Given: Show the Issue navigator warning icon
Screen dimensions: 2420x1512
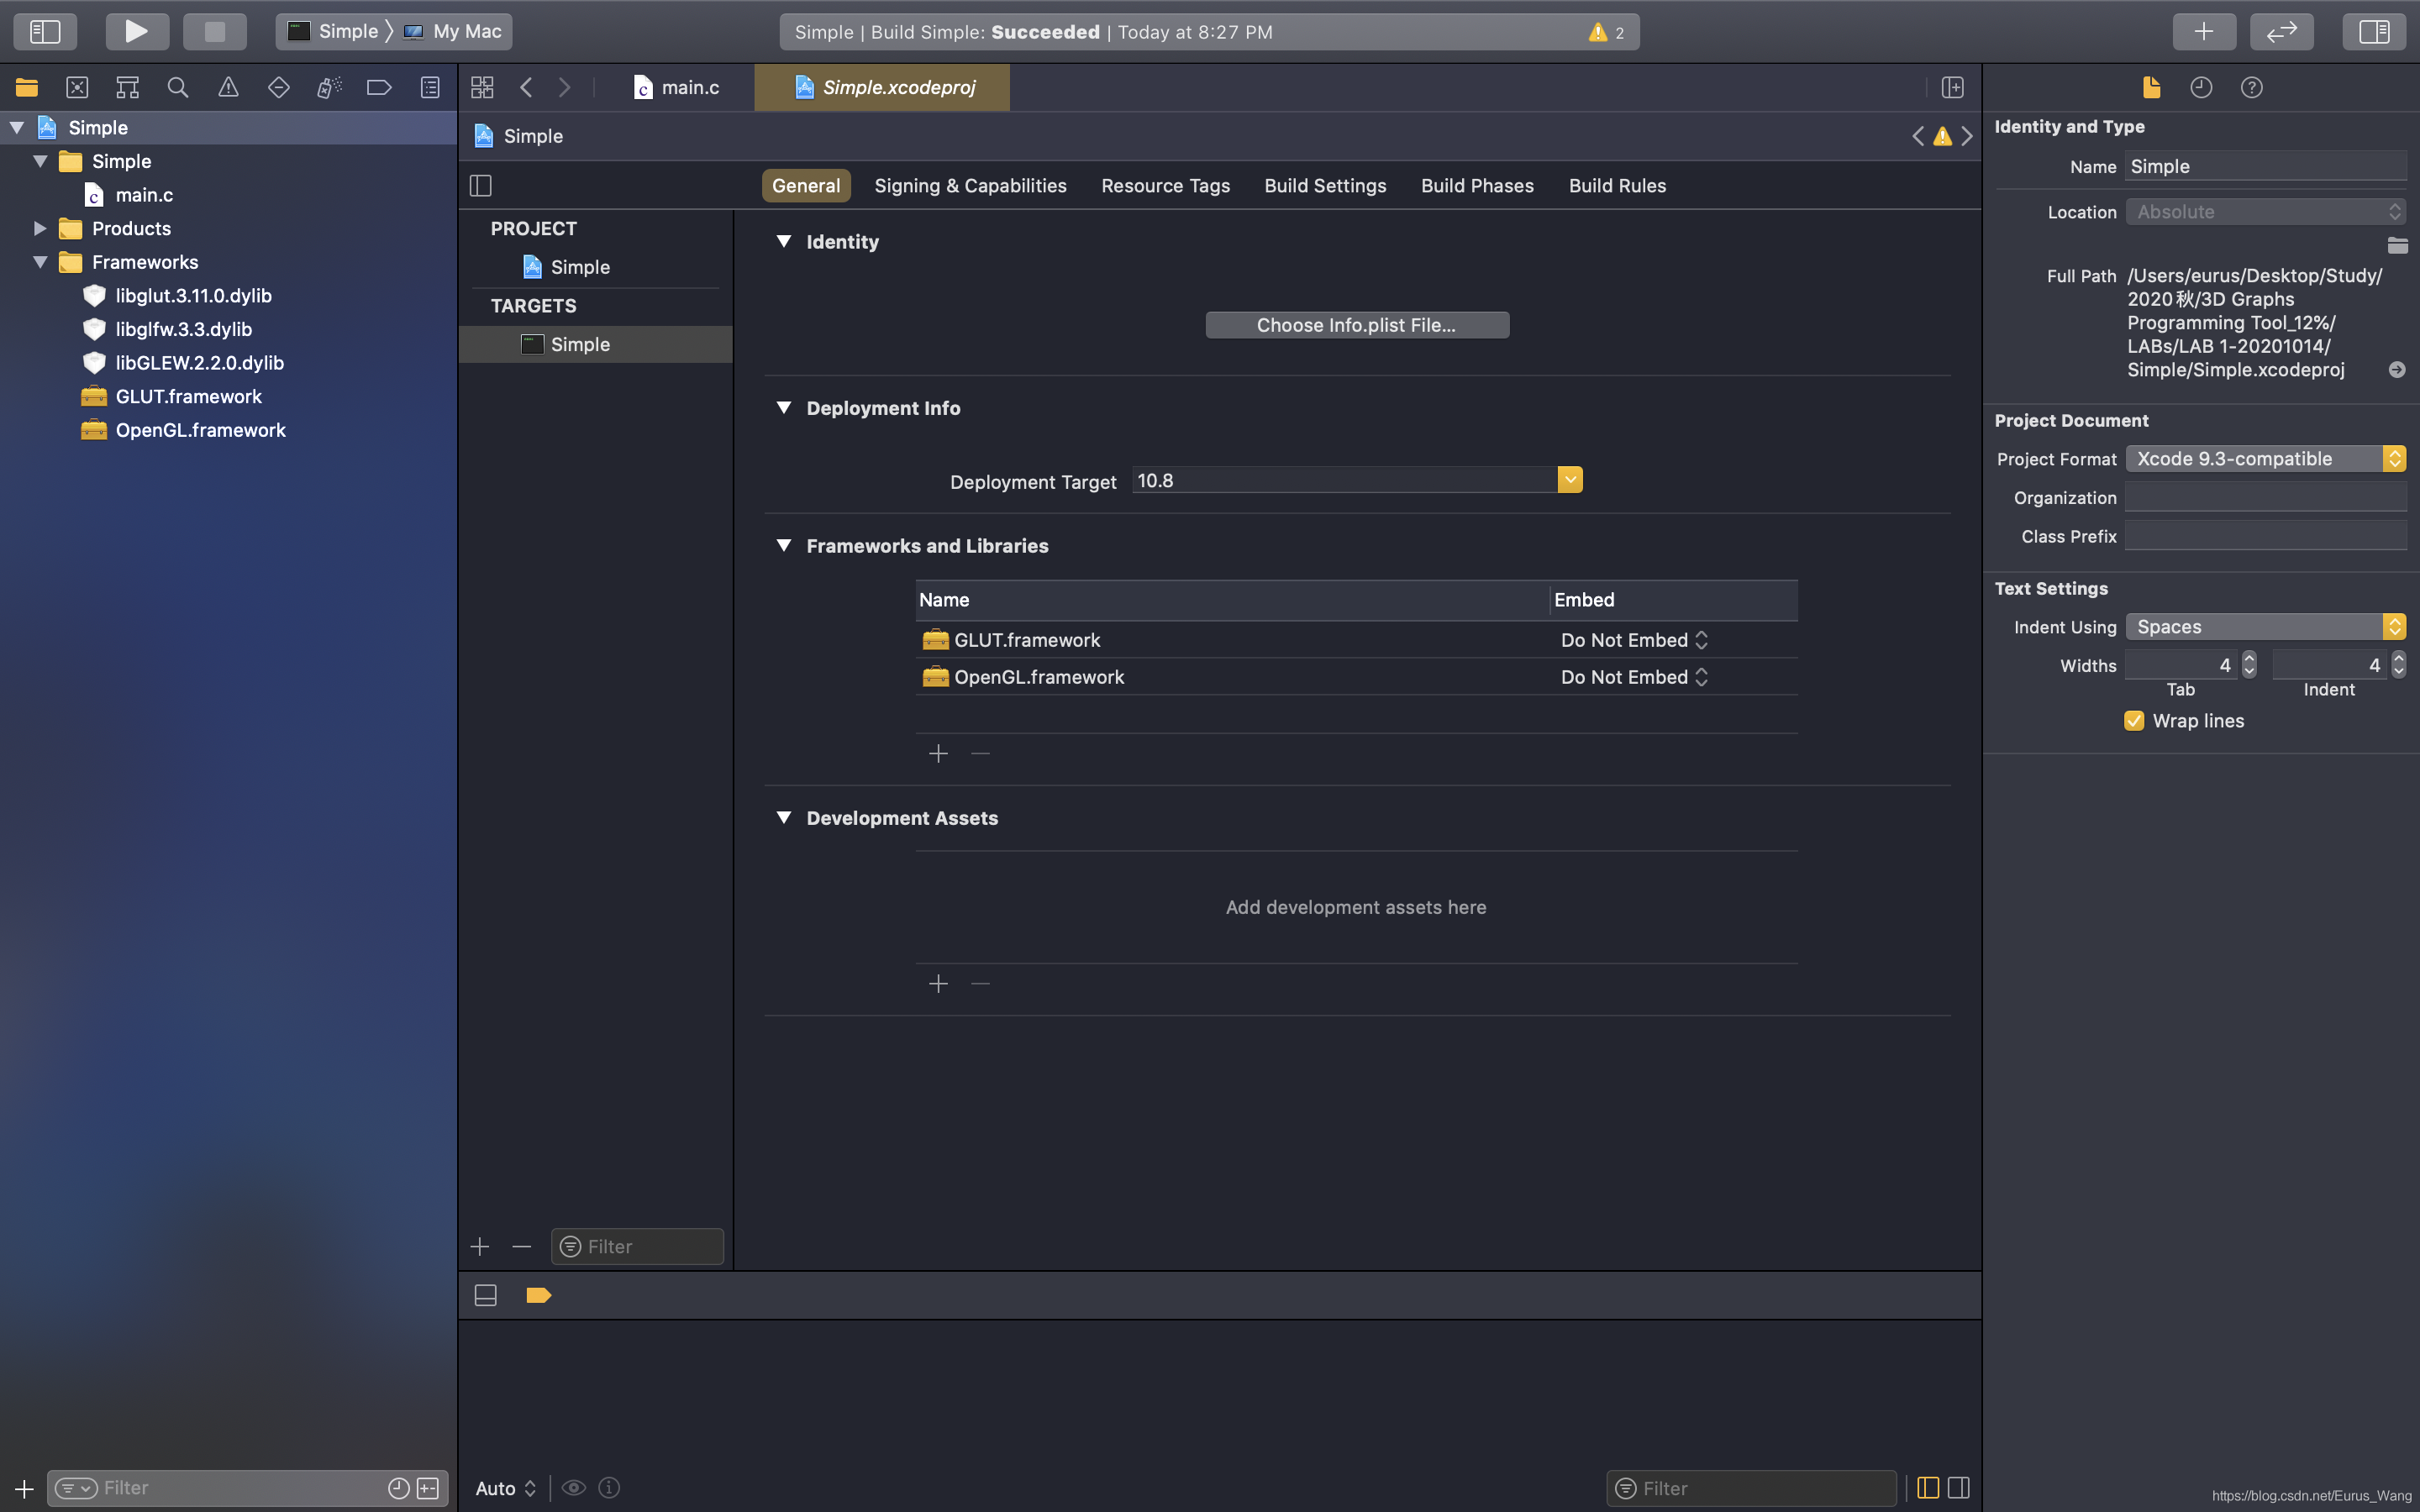Looking at the screenshot, I should pos(228,87).
